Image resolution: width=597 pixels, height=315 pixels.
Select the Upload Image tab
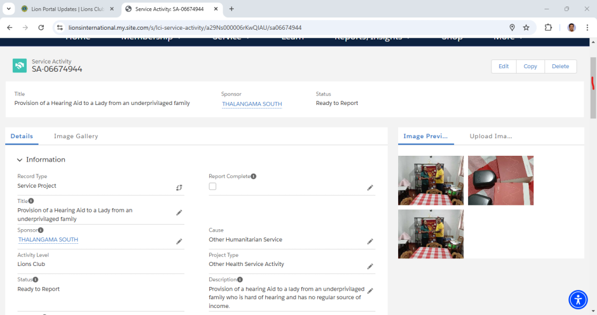pyautogui.click(x=491, y=136)
